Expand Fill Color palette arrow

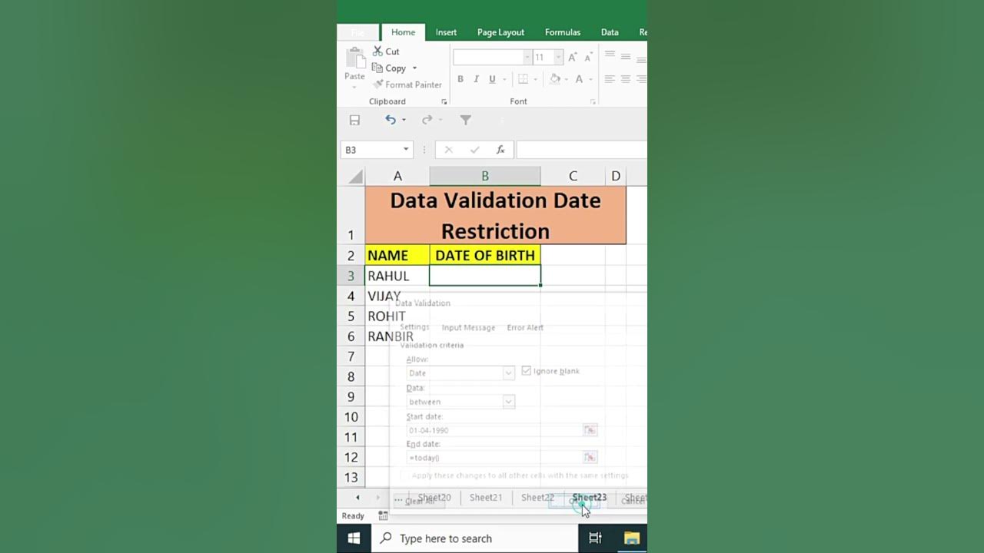click(567, 79)
